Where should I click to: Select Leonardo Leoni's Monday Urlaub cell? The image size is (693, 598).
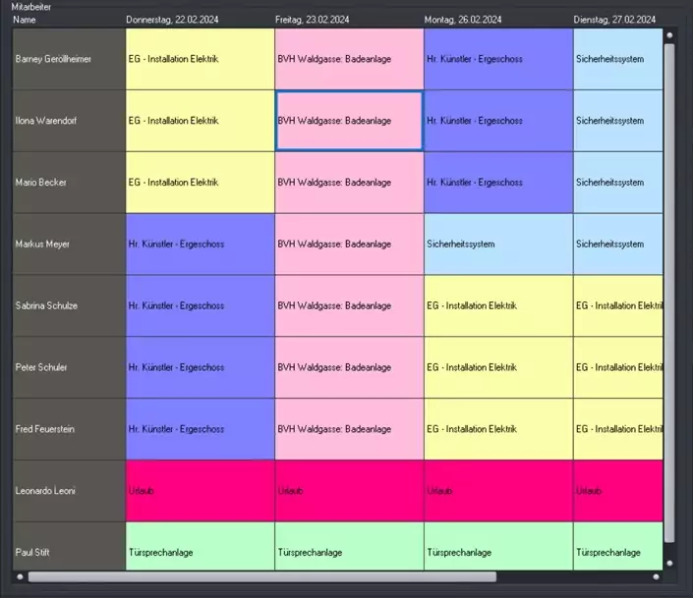[498, 491]
